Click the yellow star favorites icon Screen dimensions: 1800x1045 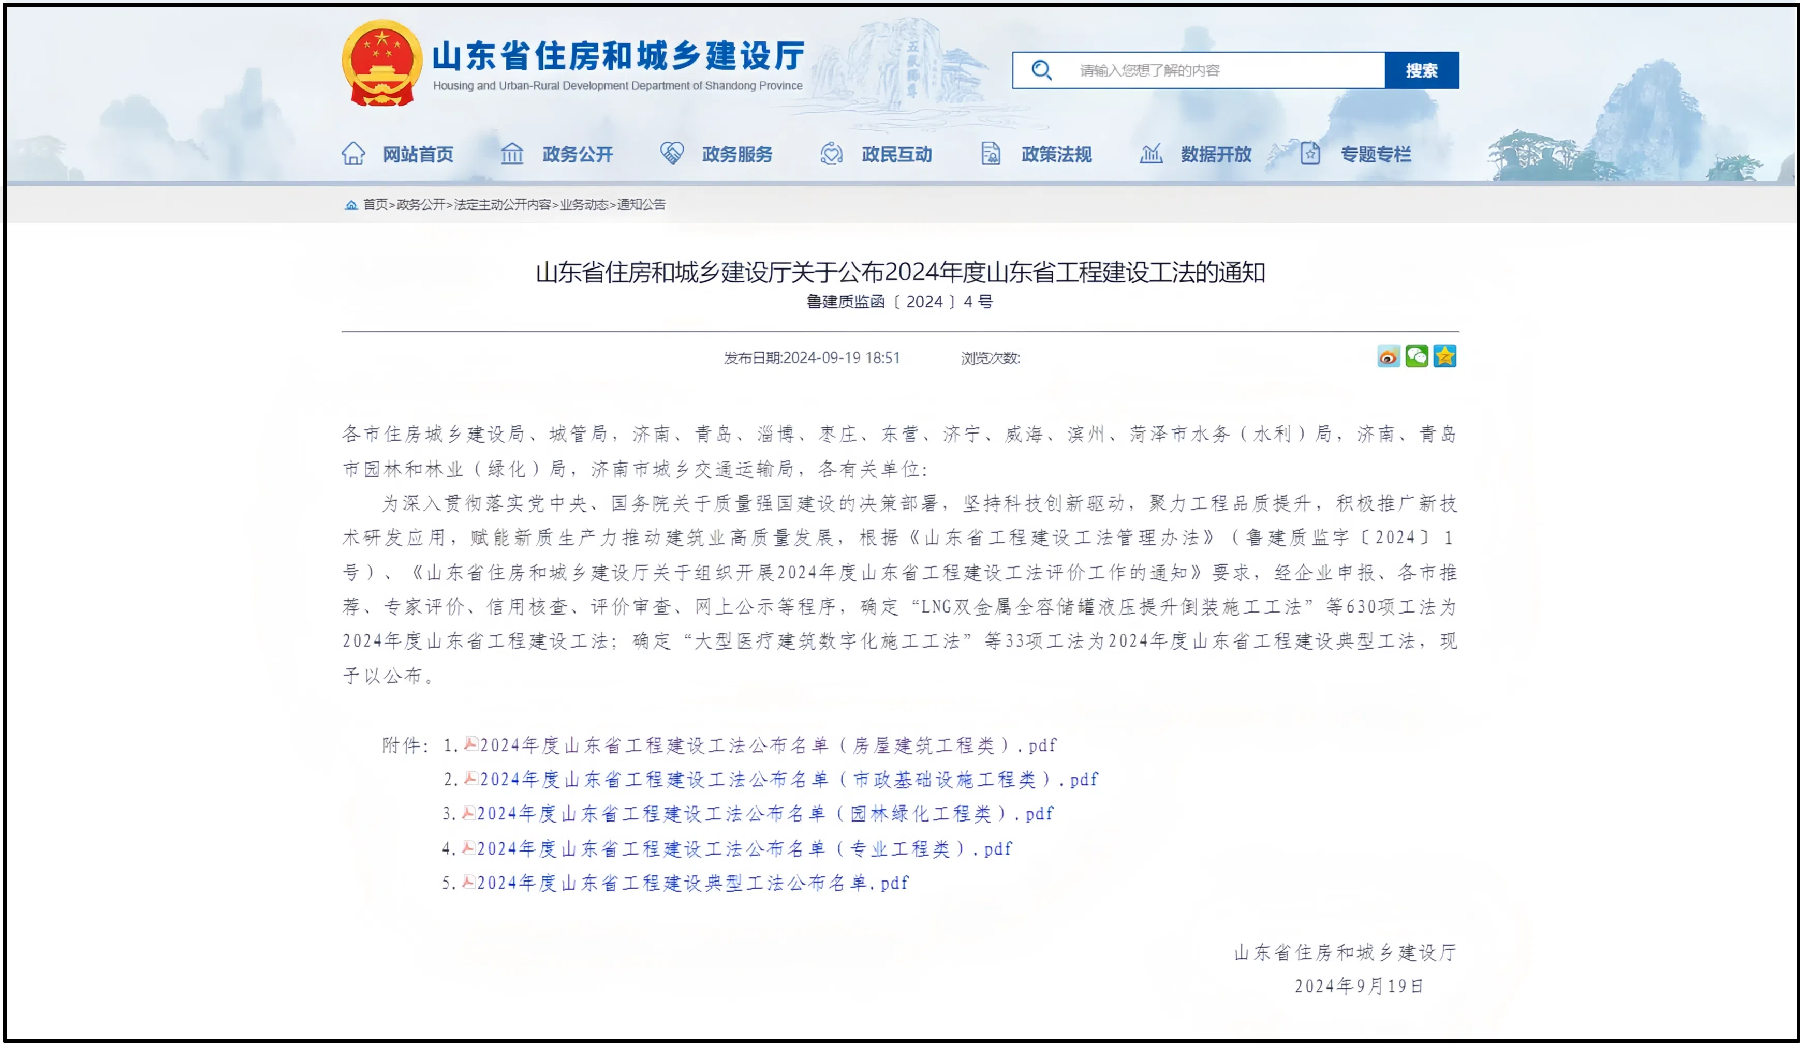click(x=1444, y=356)
